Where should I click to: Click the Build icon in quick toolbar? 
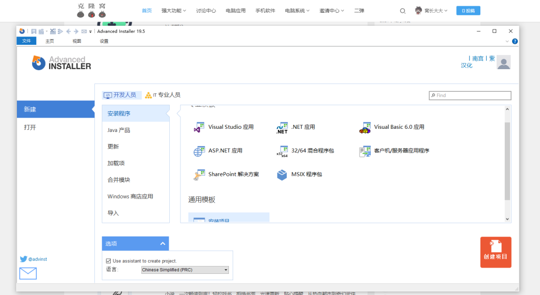tap(41, 31)
